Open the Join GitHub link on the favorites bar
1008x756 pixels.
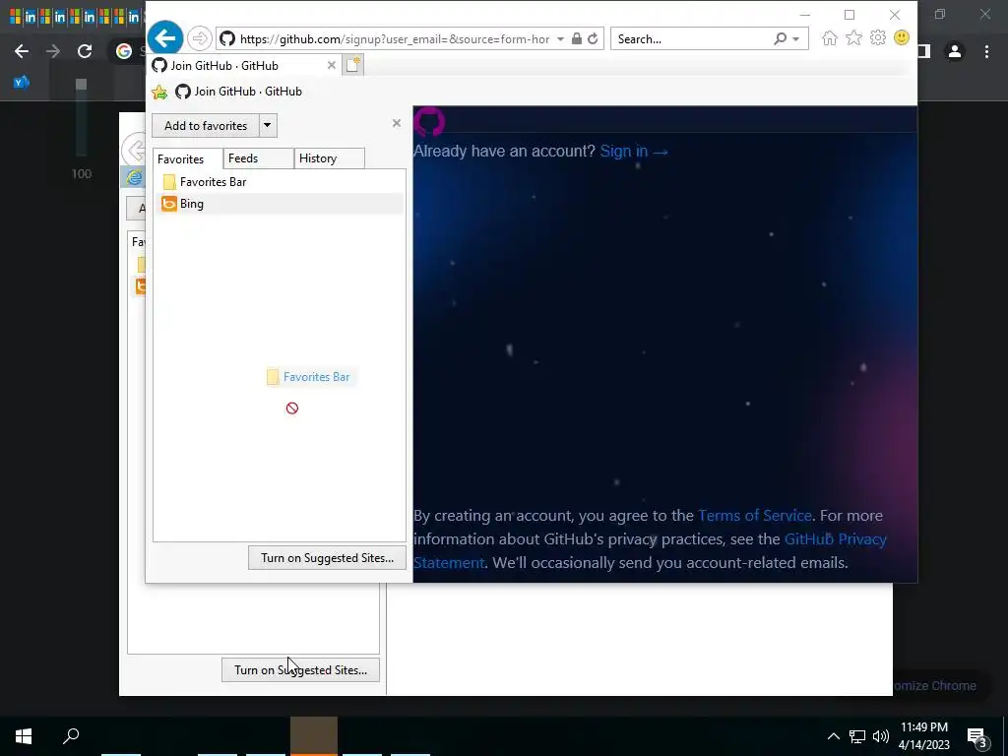tap(238, 92)
